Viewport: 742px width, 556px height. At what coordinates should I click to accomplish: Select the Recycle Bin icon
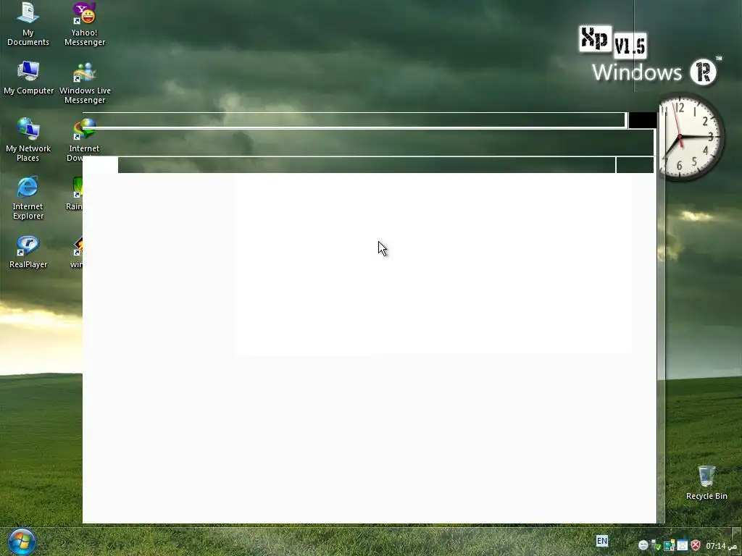click(x=706, y=483)
